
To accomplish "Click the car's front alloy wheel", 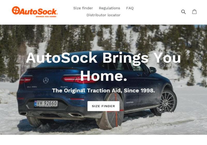I will pyautogui.click(x=166, y=102).
